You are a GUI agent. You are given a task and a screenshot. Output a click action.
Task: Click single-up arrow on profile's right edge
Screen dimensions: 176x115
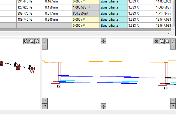click(x=173, y=47)
